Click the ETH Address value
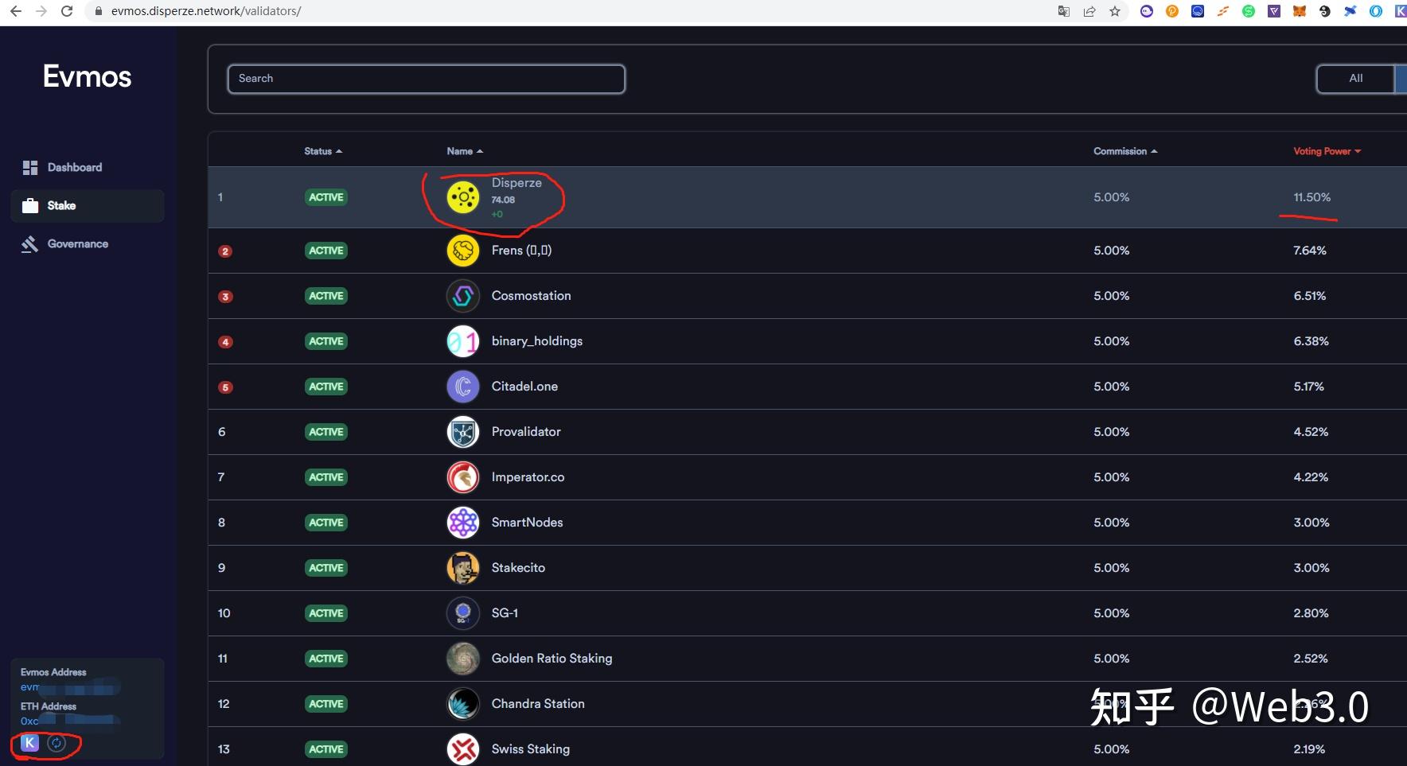The image size is (1407, 766). [x=70, y=721]
